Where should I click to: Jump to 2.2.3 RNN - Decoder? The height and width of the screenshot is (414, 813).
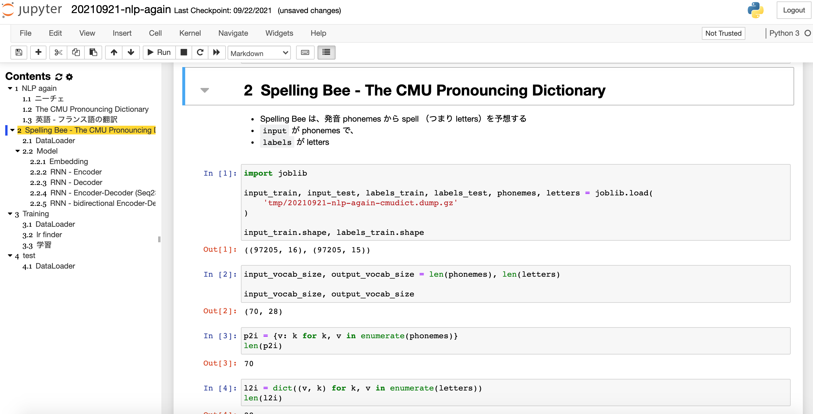coord(66,183)
